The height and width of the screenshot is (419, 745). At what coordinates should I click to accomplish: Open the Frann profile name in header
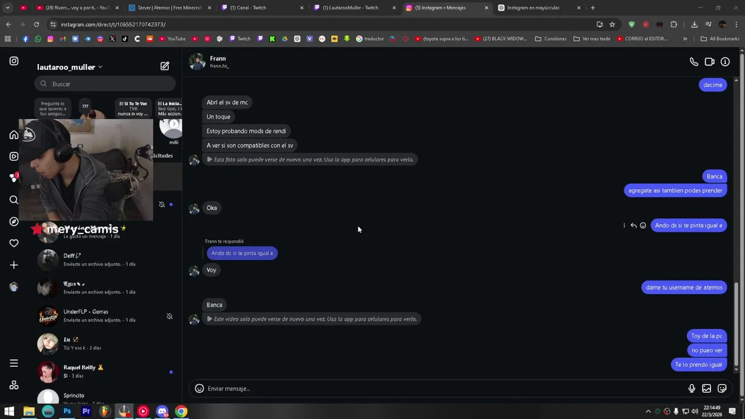[218, 58]
